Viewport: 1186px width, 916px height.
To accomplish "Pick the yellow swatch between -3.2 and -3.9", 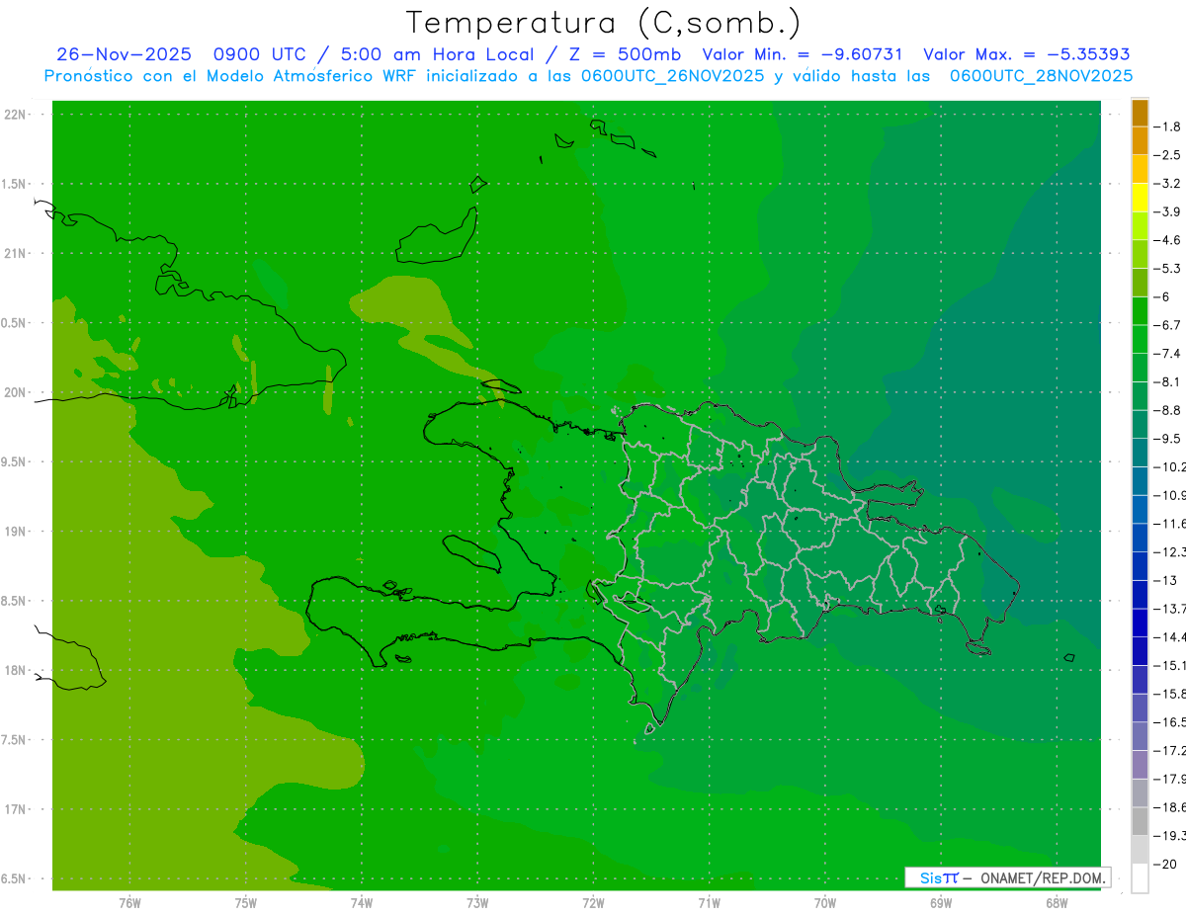I will pos(1140,198).
